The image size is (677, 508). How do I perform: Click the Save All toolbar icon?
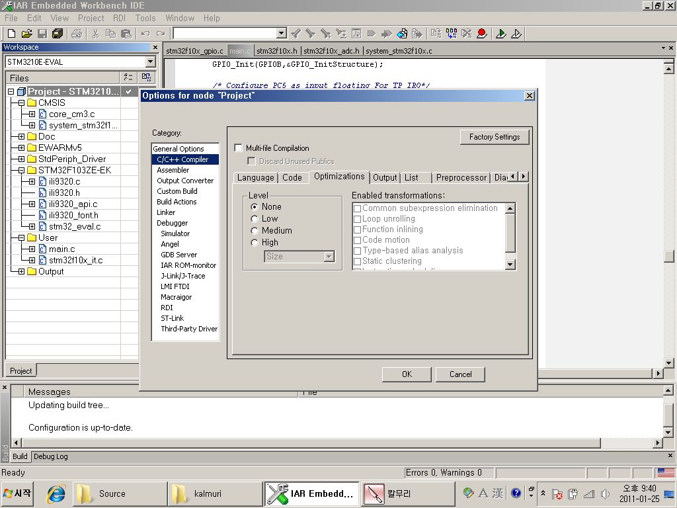point(58,33)
